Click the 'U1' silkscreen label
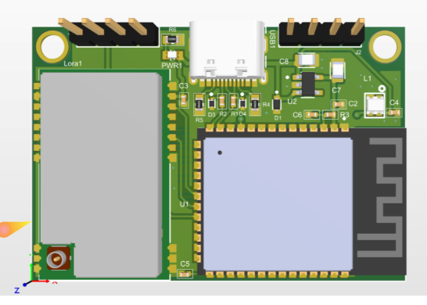Screen dimensions: 427x305 (x=184, y=204)
